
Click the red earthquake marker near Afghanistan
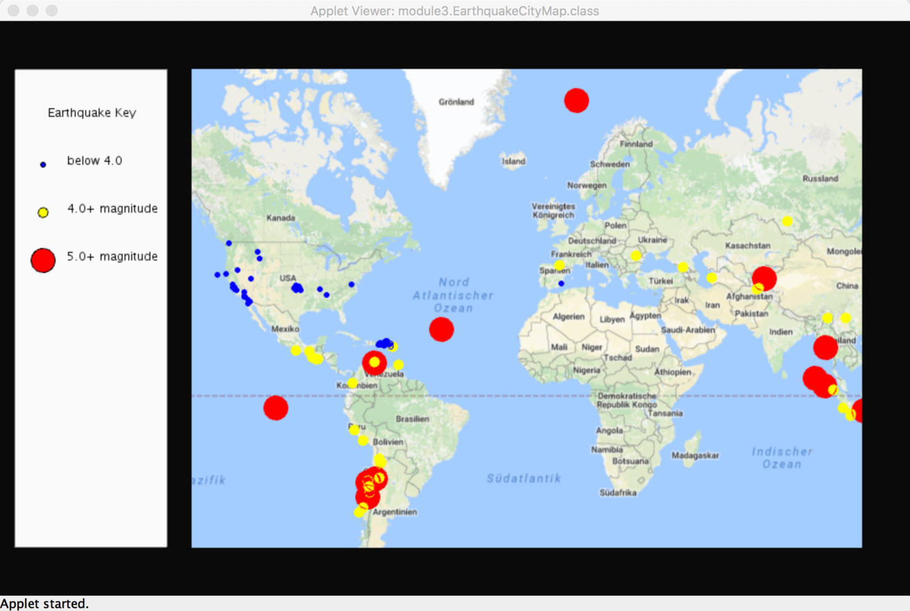[x=765, y=278]
